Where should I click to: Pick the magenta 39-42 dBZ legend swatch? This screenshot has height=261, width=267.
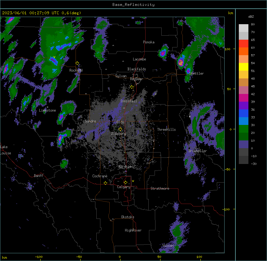click(x=243, y=98)
